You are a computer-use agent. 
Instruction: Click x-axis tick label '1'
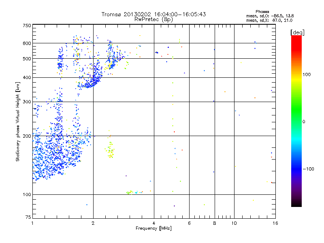coord(33,223)
